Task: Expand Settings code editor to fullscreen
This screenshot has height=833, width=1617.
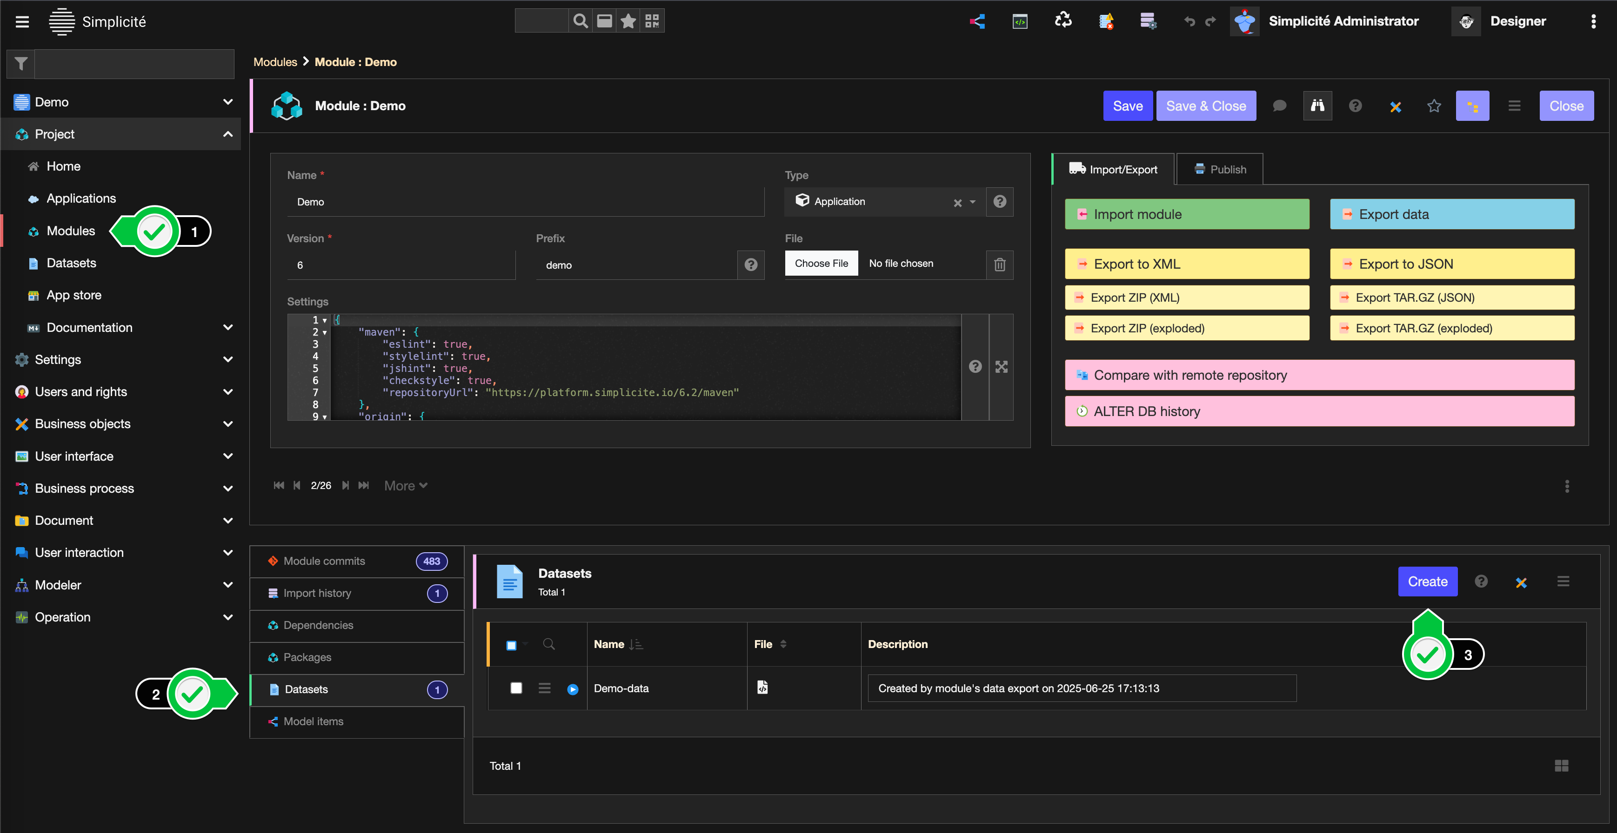Action: (1001, 367)
